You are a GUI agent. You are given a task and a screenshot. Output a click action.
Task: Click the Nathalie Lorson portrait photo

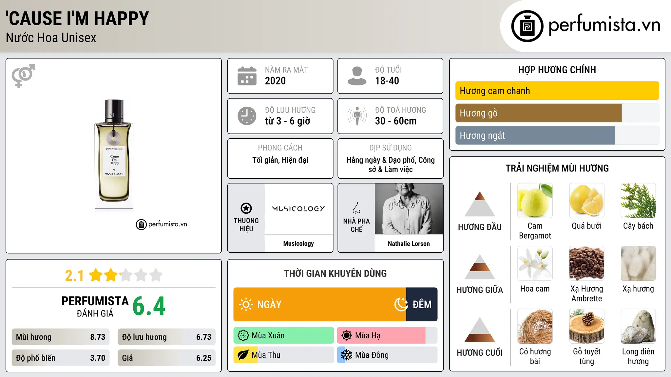coord(409,209)
